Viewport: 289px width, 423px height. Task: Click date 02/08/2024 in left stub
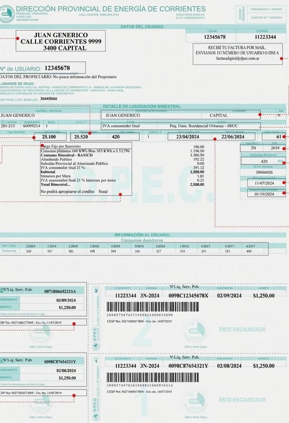coord(66,371)
